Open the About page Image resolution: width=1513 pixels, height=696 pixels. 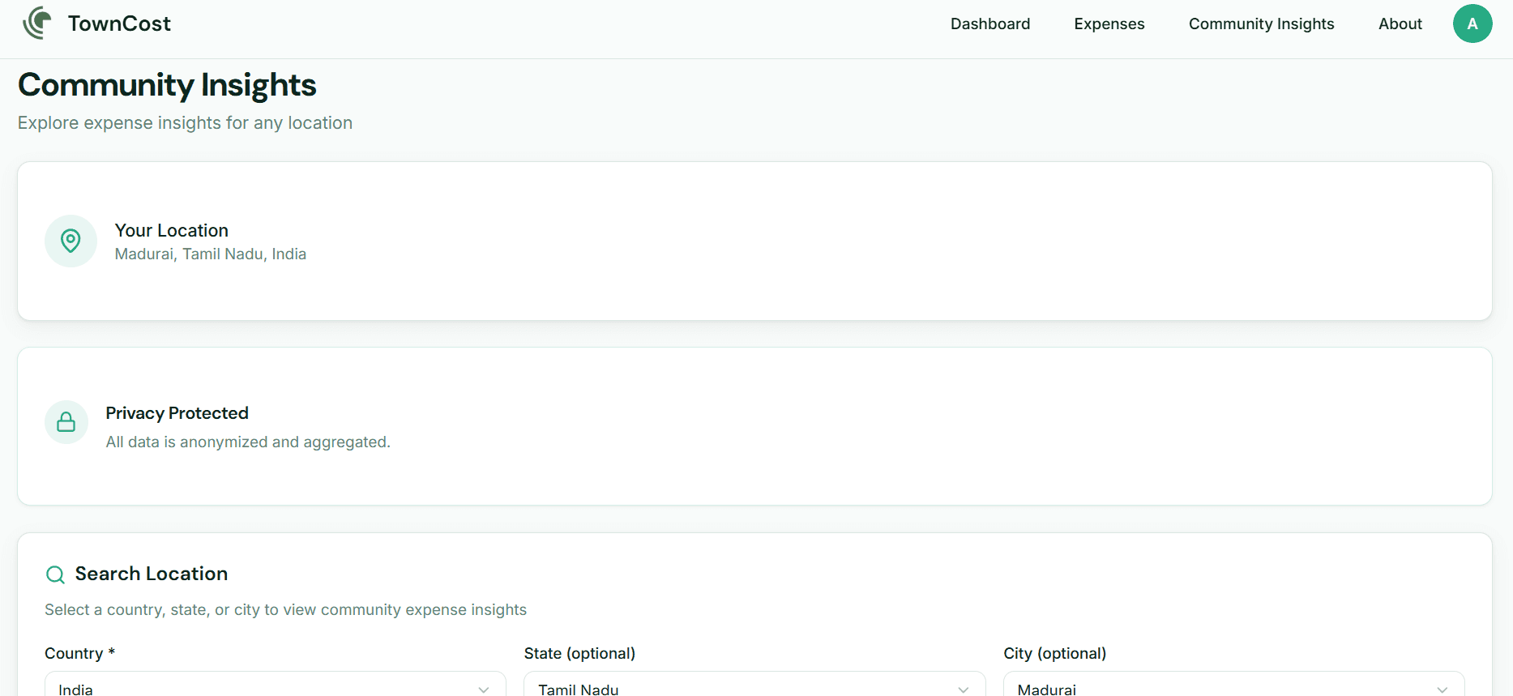coord(1400,23)
